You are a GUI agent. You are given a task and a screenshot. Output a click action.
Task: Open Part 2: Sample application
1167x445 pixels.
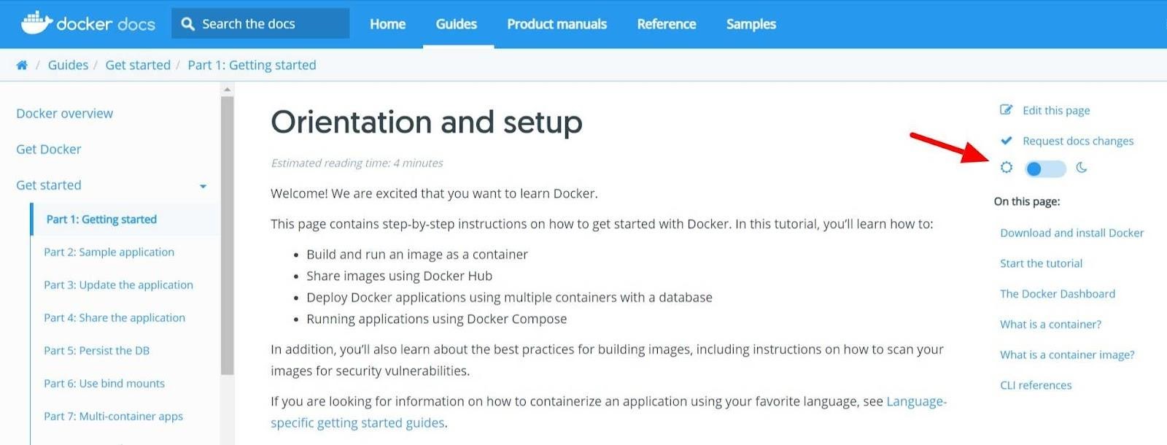pos(109,252)
